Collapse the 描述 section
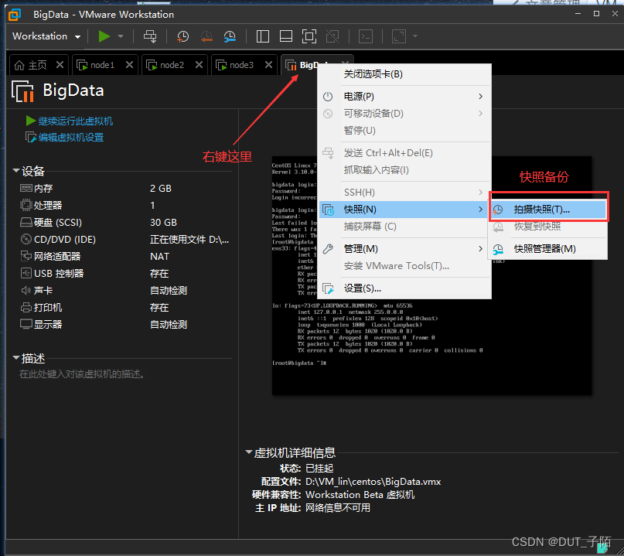This screenshot has height=556, width=624. tap(16, 358)
